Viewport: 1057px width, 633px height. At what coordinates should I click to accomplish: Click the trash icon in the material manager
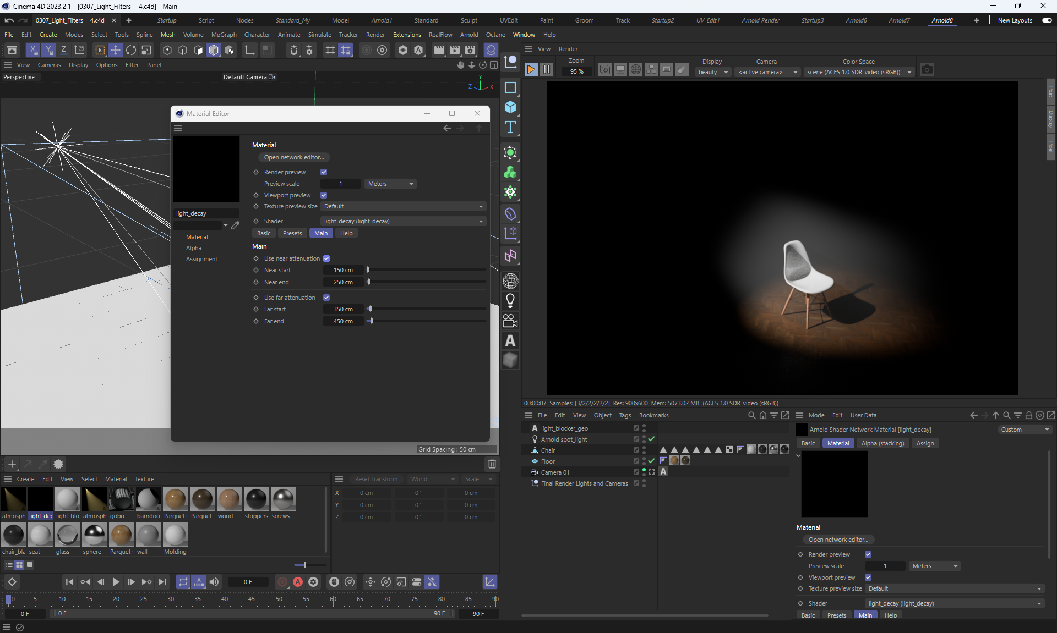tap(492, 464)
